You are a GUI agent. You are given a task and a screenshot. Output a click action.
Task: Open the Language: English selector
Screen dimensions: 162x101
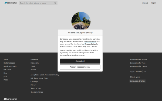coord(137,81)
